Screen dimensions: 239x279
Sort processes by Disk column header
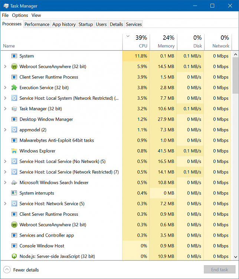point(191,42)
